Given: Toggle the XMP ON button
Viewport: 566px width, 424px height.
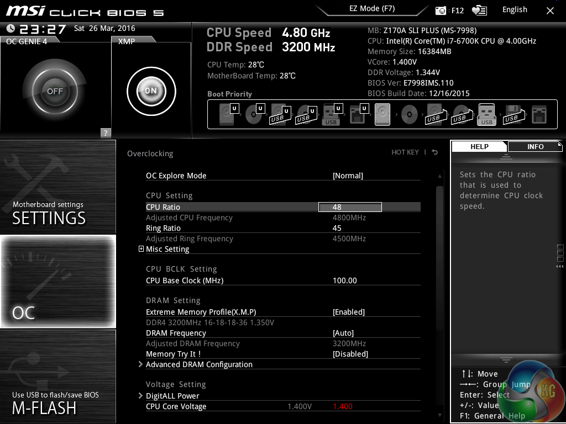Looking at the screenshot, I should point(151,91).
